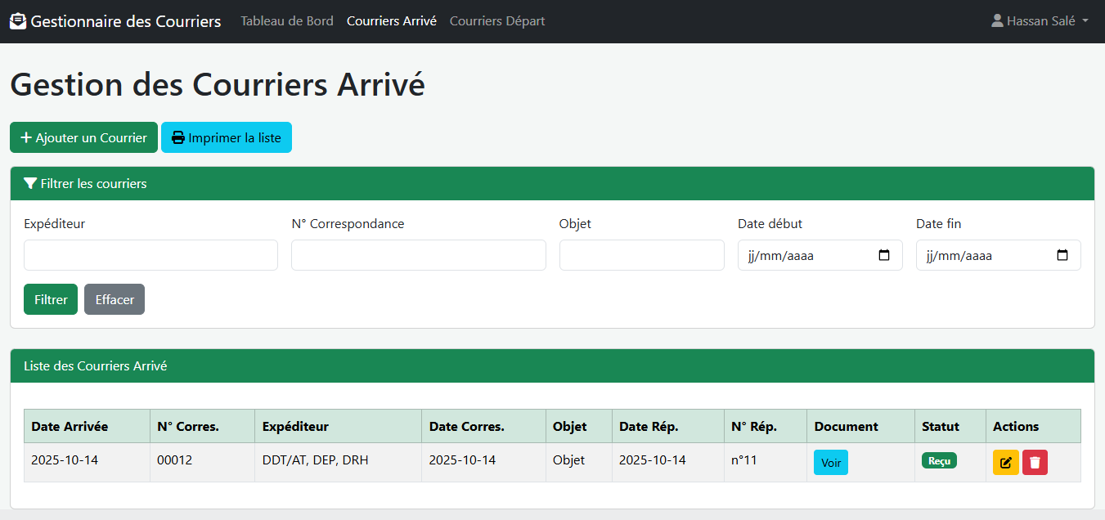This screenshot has height=520, width=1105.
Task: Click the Expéditeur table column header
Action: (x=339, y=426)
